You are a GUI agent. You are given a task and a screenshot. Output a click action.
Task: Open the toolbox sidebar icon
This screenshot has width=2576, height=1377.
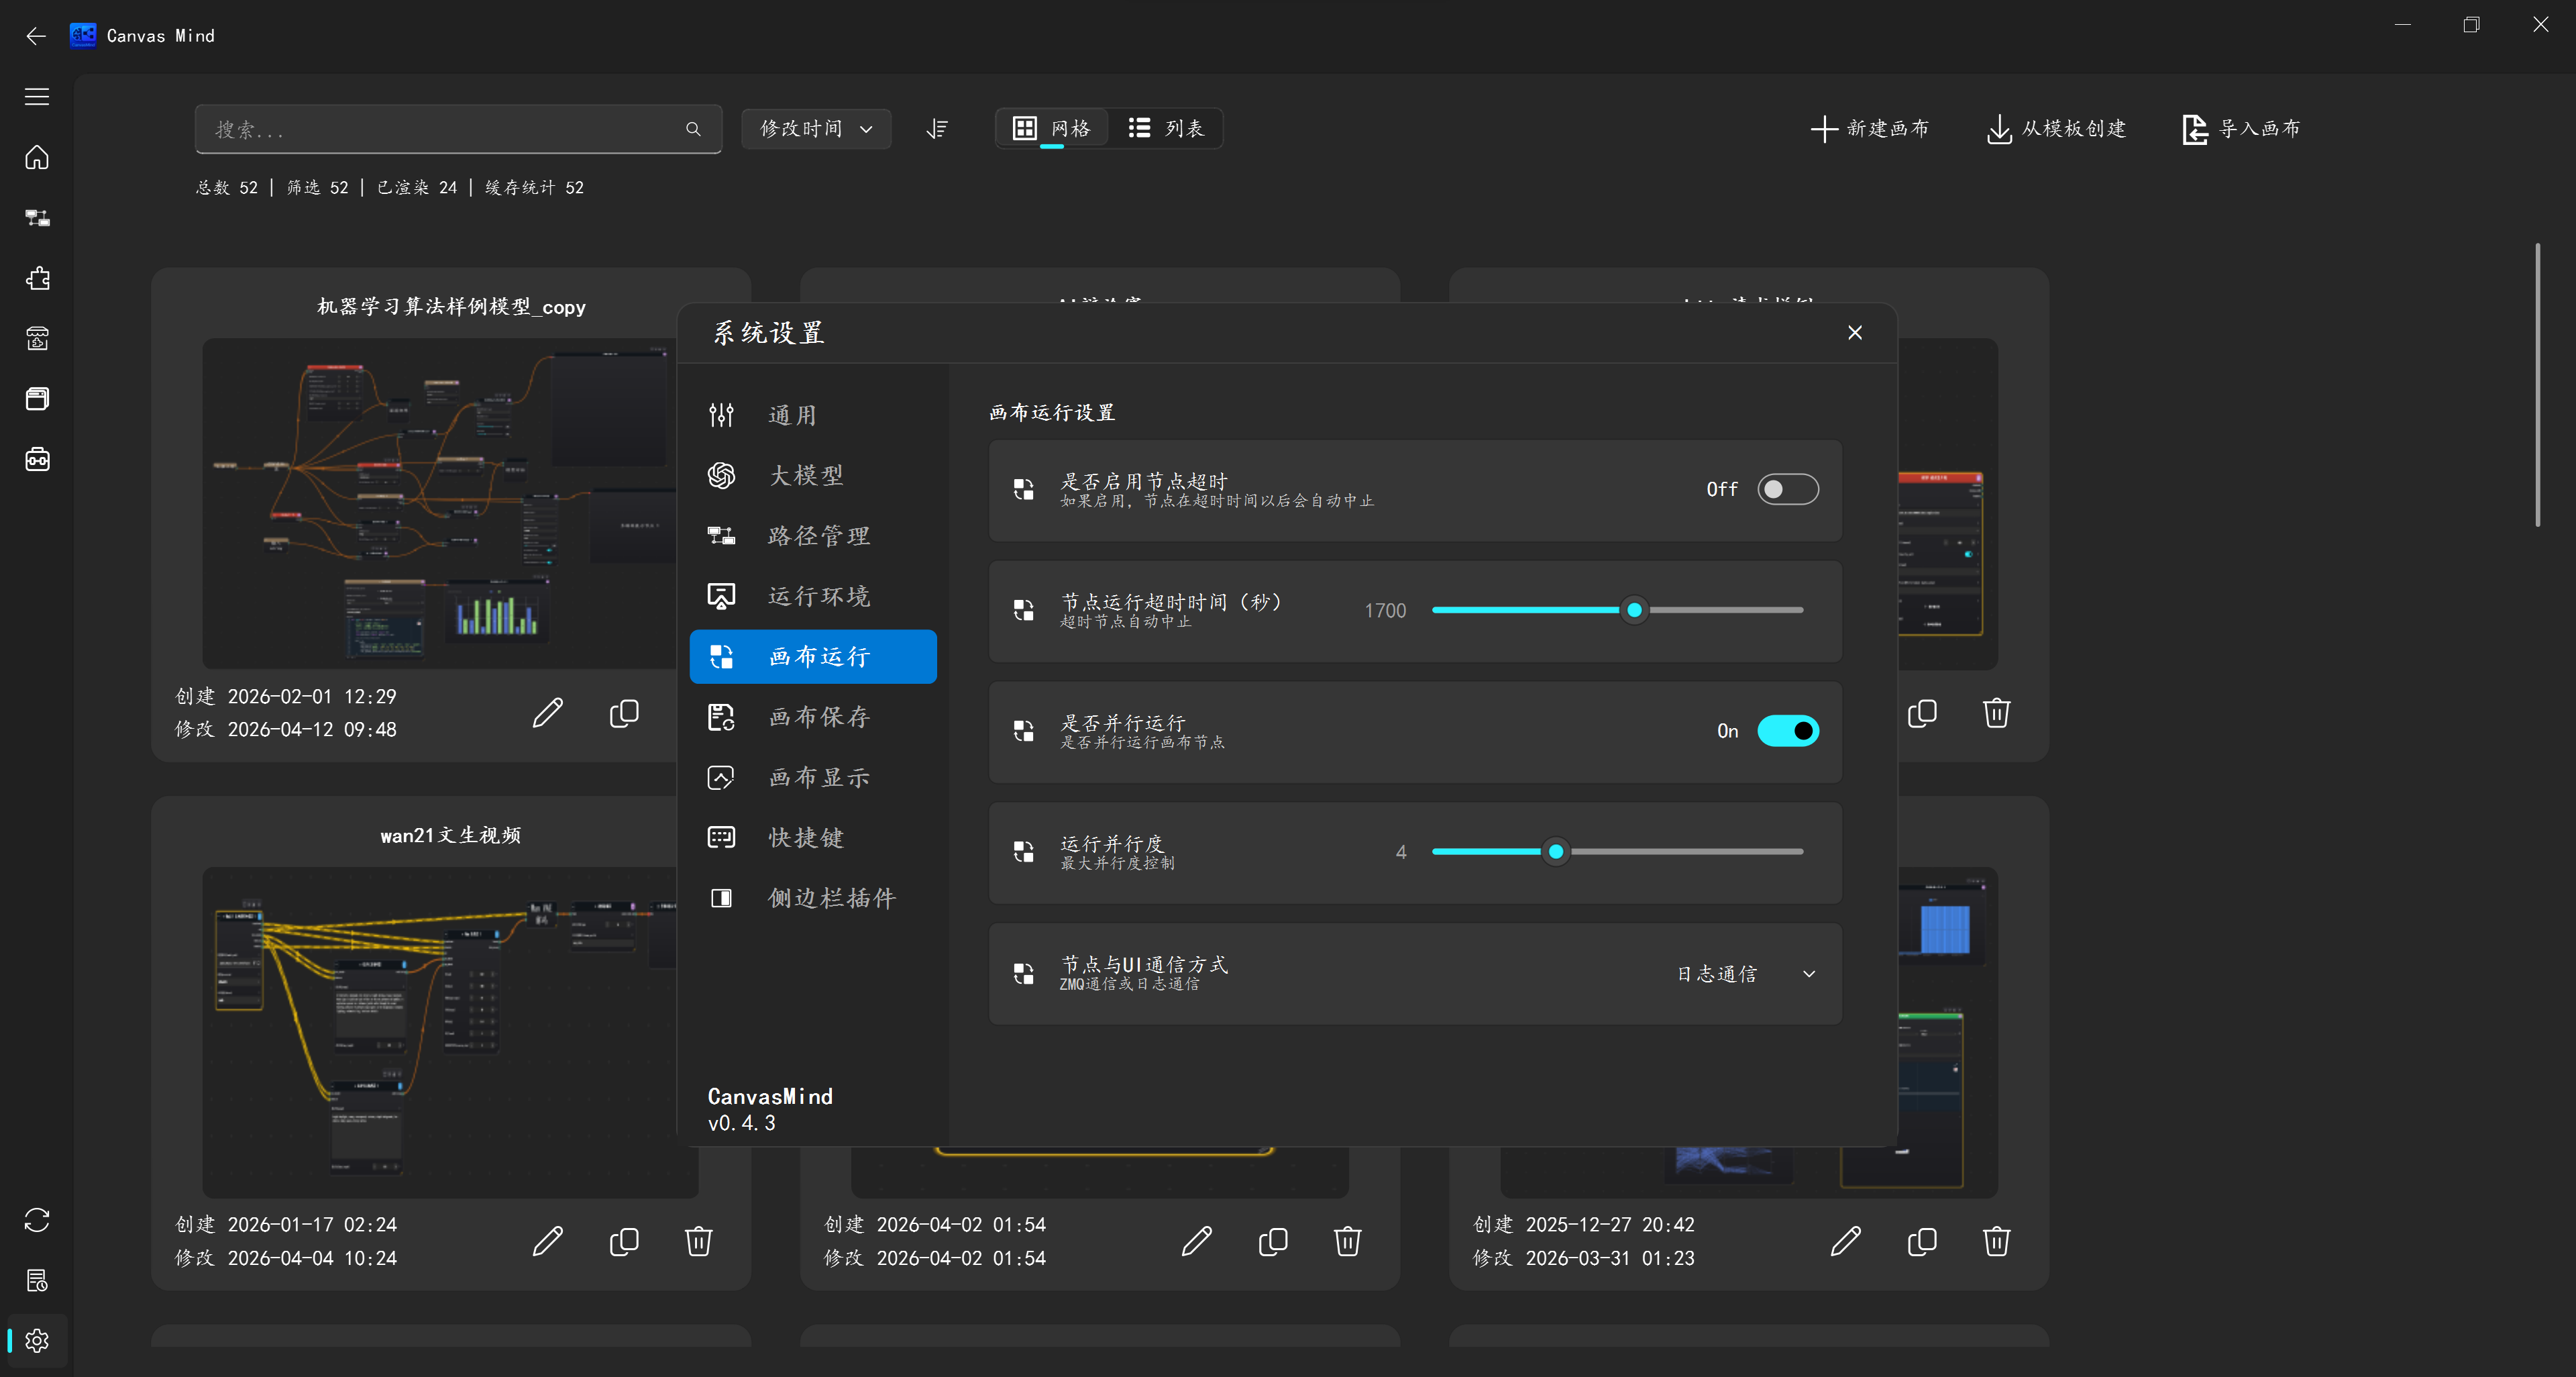[37, 459]
